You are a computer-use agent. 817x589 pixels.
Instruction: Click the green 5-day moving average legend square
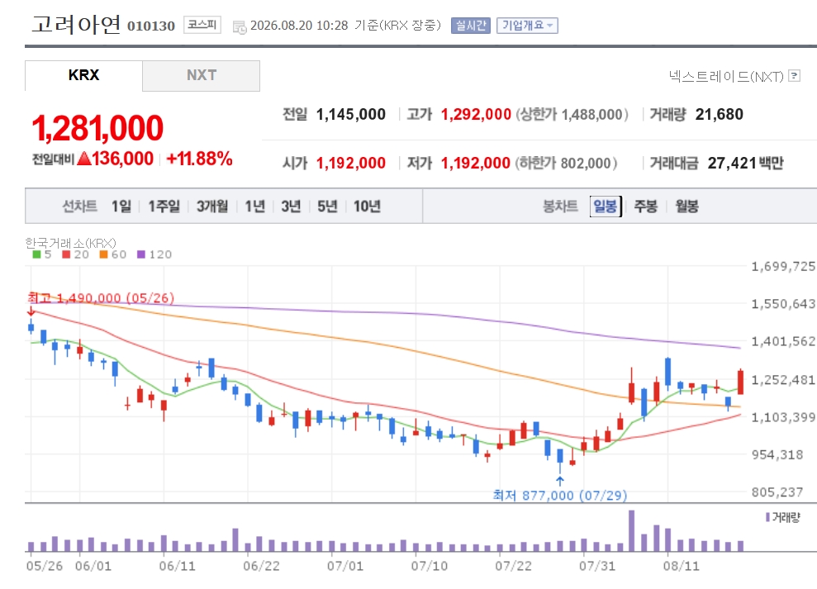coord(36,254)
